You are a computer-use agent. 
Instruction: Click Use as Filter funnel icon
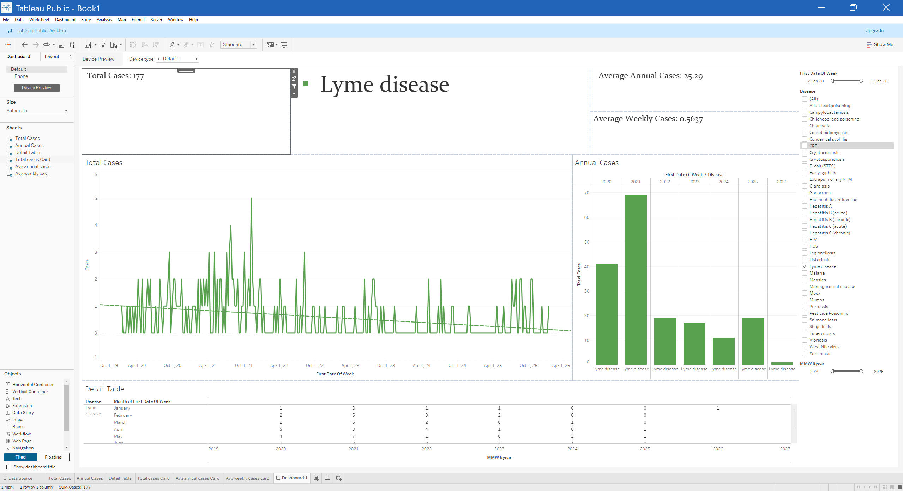[294, 86]
